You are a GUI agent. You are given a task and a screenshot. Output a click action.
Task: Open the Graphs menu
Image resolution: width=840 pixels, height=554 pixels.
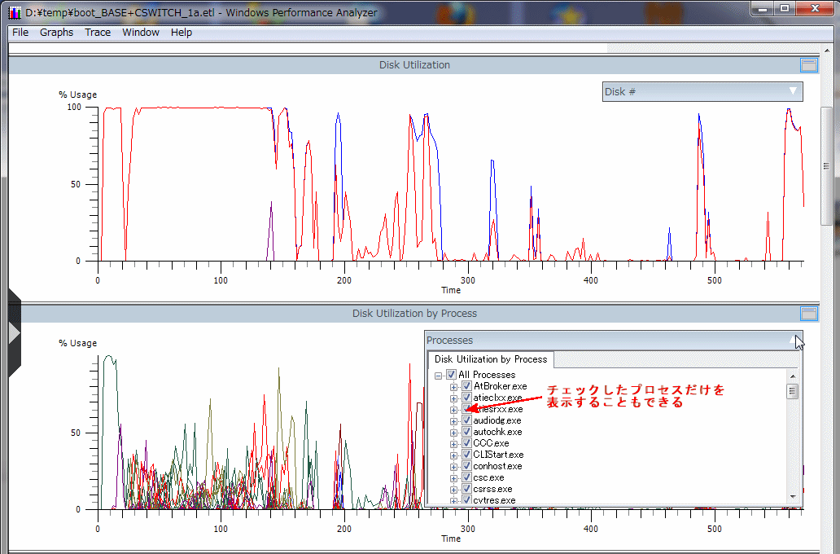tap(56, 33)
